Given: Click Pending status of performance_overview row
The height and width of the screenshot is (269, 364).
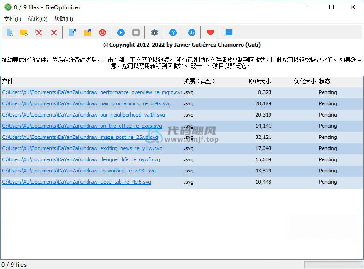Looking at the screenshot, I should click(x=328, y=92).
